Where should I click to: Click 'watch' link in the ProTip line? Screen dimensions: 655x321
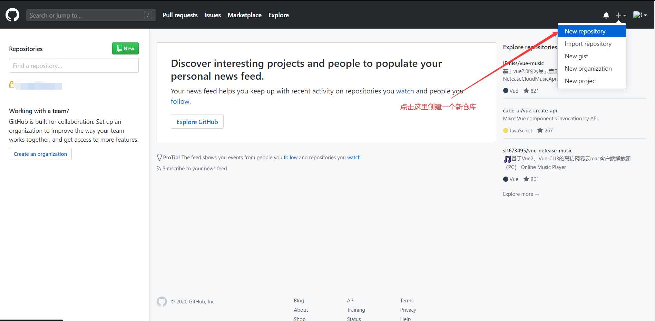coord(354,158)
